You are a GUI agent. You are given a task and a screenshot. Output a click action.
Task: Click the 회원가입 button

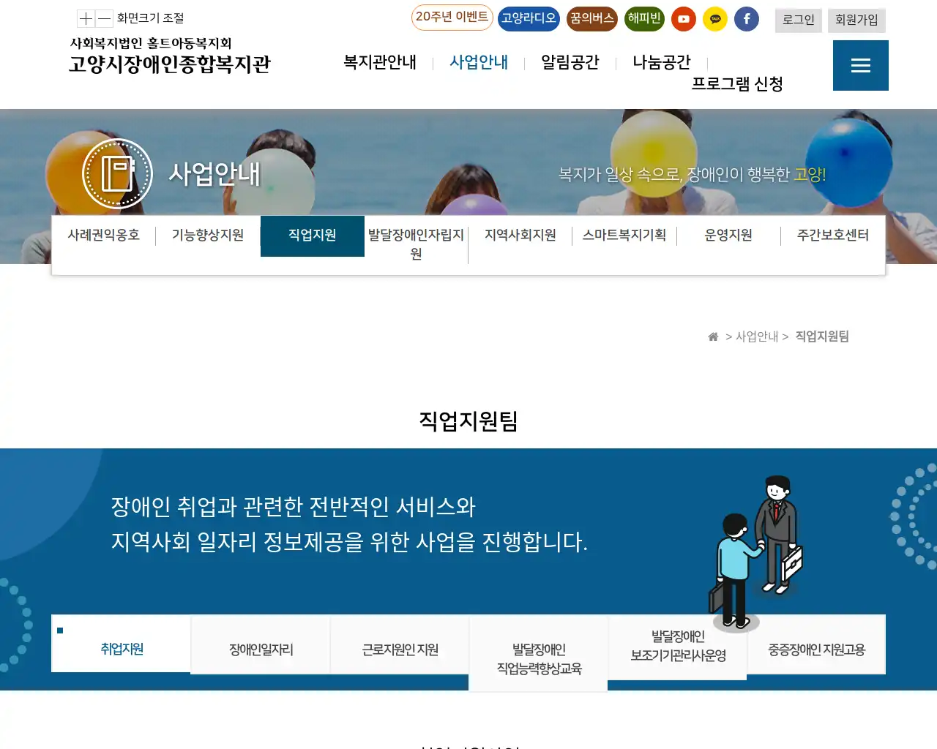pos(856,20)
